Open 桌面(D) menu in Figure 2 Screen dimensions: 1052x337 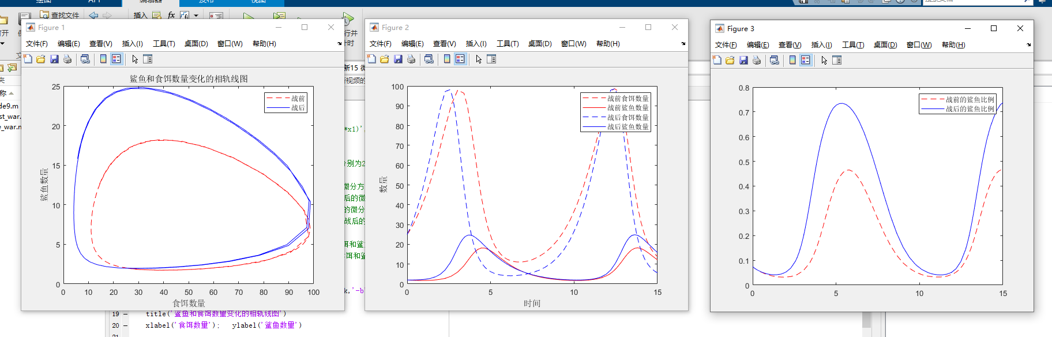tap(540, 44)
